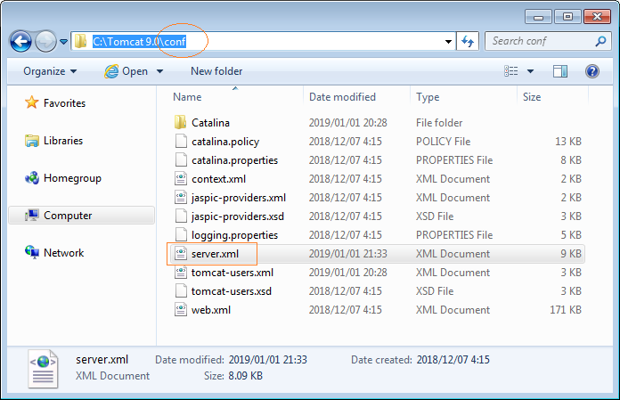620x400 pixels.
Task: Click the large server.xml details pane thumbnail
Action: tap(43, 369)
